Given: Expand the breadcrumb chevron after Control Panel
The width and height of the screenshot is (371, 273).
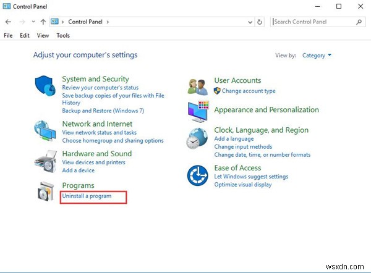Looking at the screenshot, I should click(108, 22).
